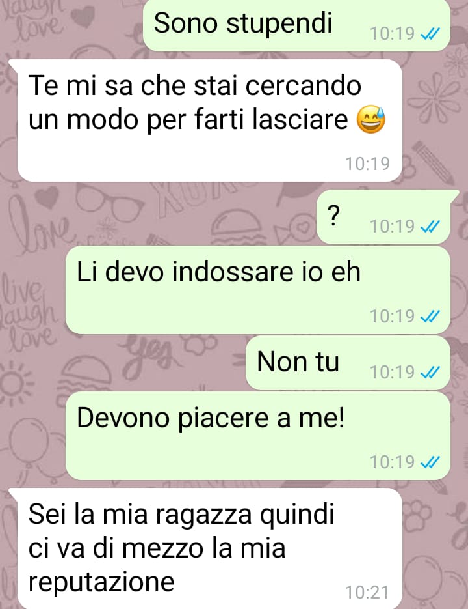Image resolution: width=468 pixels, height=609 pixels.
Task: Click read ticks on 'Devono piacere a me!'
Action: click(x=430, y=462)
